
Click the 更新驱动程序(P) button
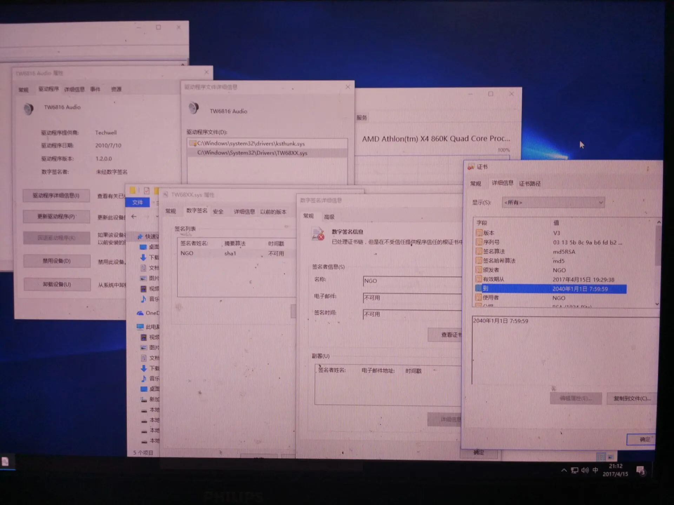point(57,217)
